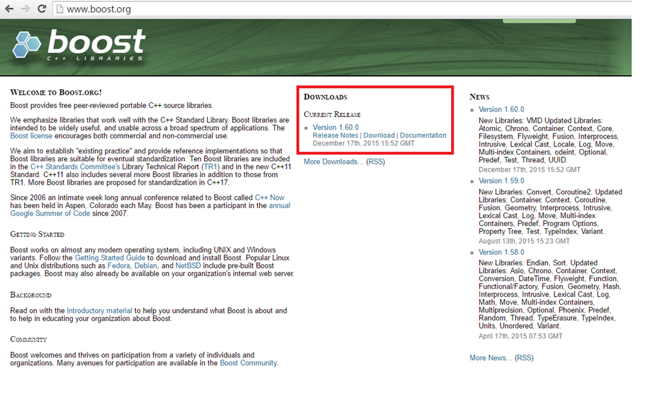The image size is (648, 402).
Task: Click the Download link for 1.60.0
Action: click(379, 135)
